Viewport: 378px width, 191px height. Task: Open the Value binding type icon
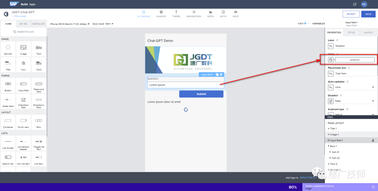coord(330,60)
